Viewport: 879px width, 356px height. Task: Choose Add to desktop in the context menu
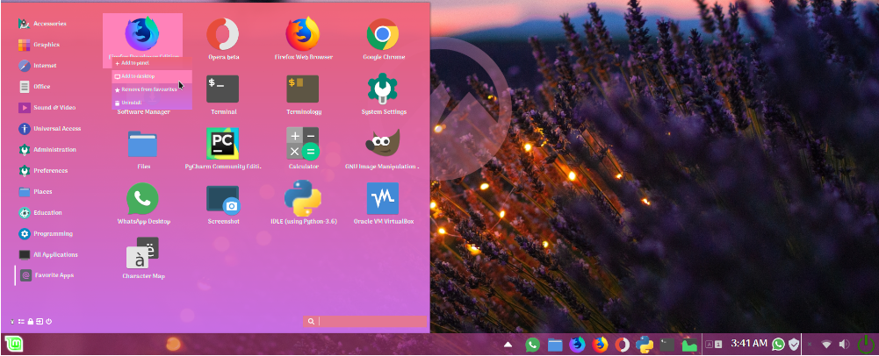tap(152, 76)
